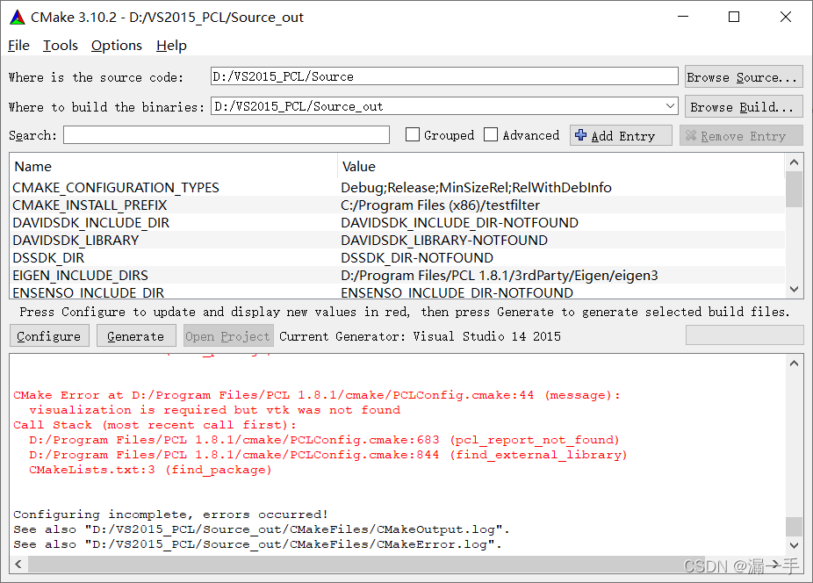
Task: Expand the build binaries path dropdown
Action: [x=670, y=106]
